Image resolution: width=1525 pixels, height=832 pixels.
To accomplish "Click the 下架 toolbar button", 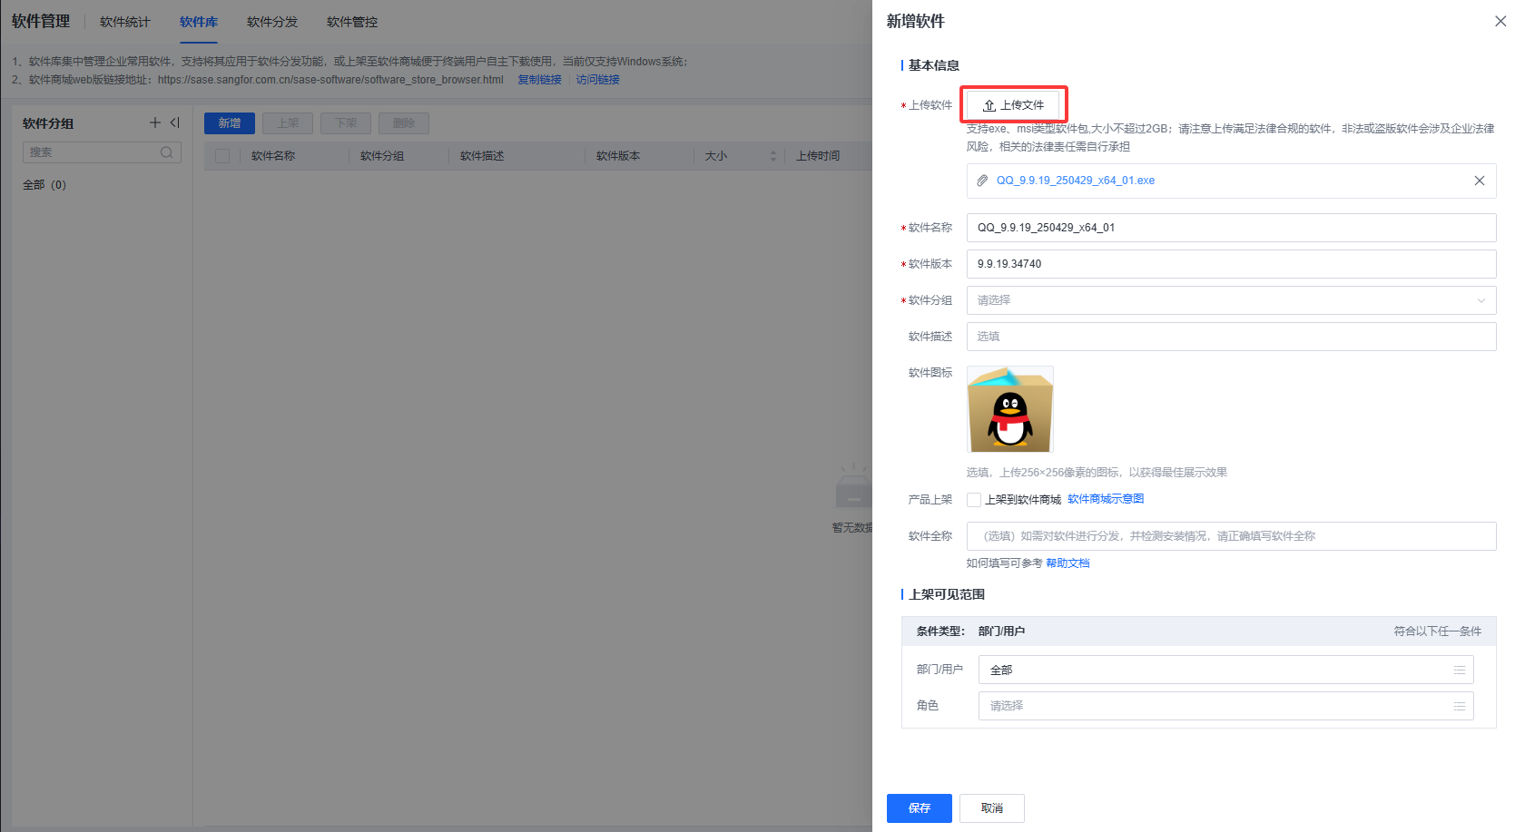I will pyautogui.click(x=346, y=123).
